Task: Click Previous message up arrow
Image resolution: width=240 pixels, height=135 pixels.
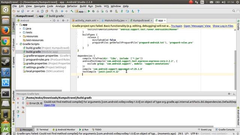Action: [x=18, y=103]
